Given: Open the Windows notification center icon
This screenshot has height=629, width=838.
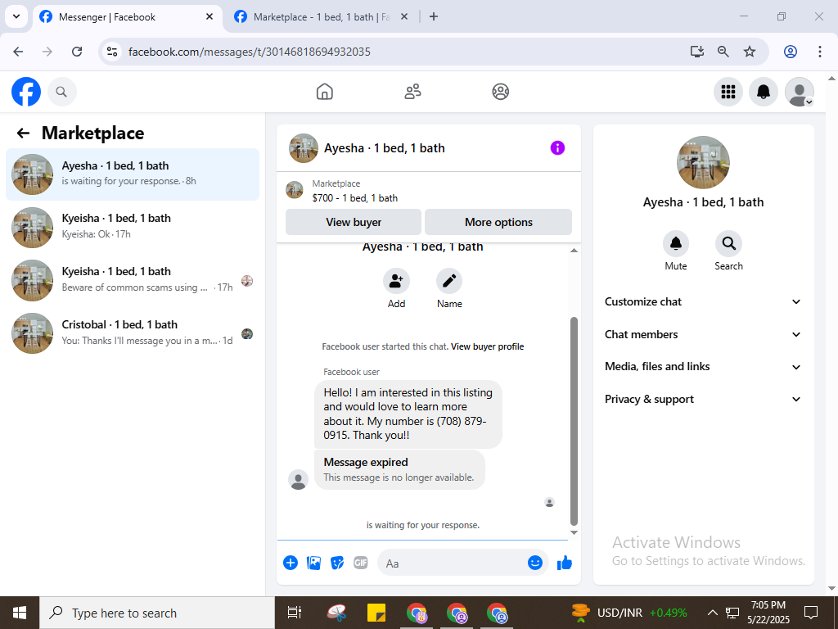Looking at the screenshot, I should tap(811, 613).
